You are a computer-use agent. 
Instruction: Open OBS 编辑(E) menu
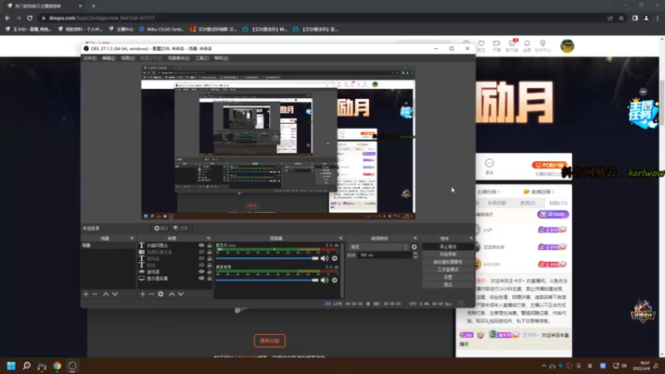(x=109, y=58)
